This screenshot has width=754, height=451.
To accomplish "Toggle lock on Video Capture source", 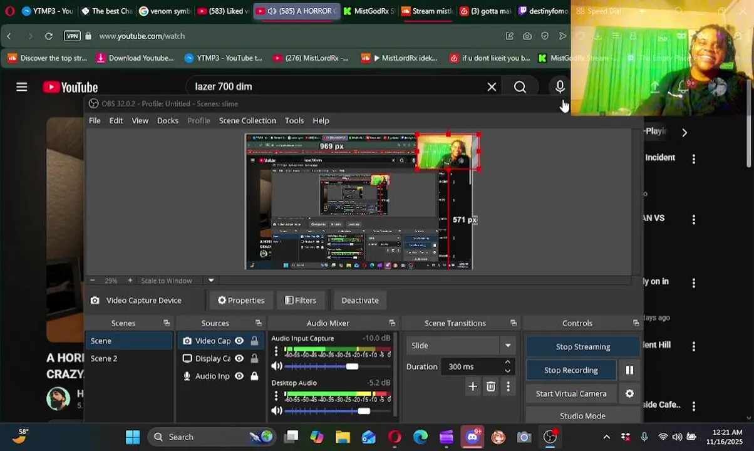I will 254,341.
